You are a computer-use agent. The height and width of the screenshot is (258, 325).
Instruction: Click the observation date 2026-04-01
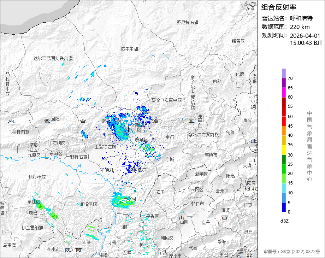pyautogui.click(x=305, y=36)
